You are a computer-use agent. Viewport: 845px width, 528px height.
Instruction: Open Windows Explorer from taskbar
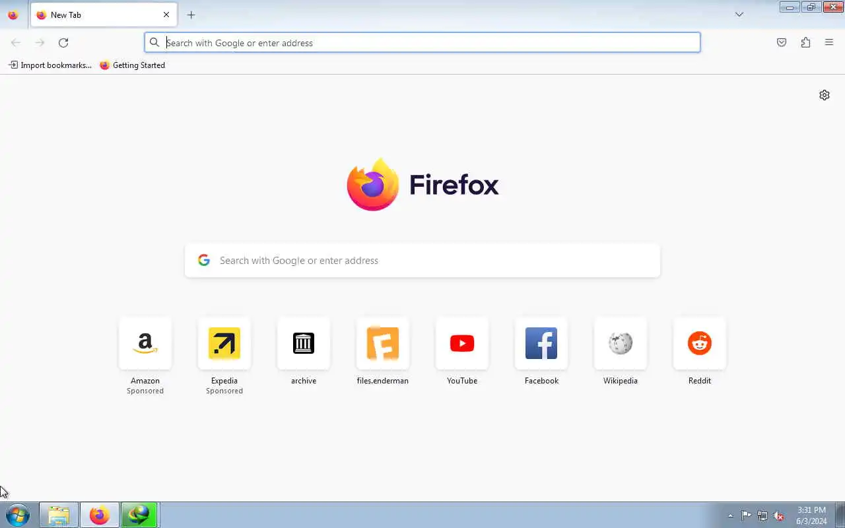[x=59, y=515]
